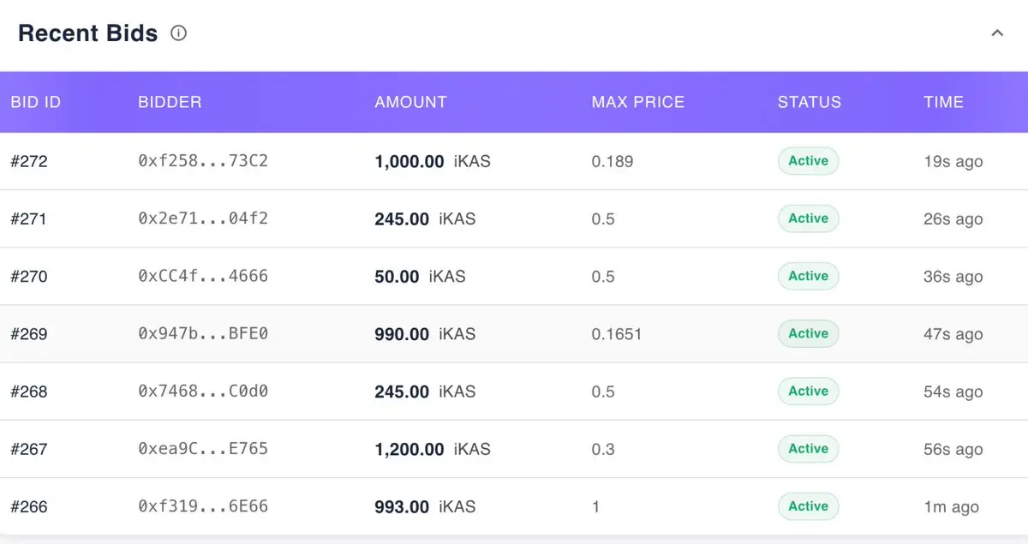The image size is (1028, 544).
Task: Click the Active status of bid #267
Action: (x=808, y=449)
